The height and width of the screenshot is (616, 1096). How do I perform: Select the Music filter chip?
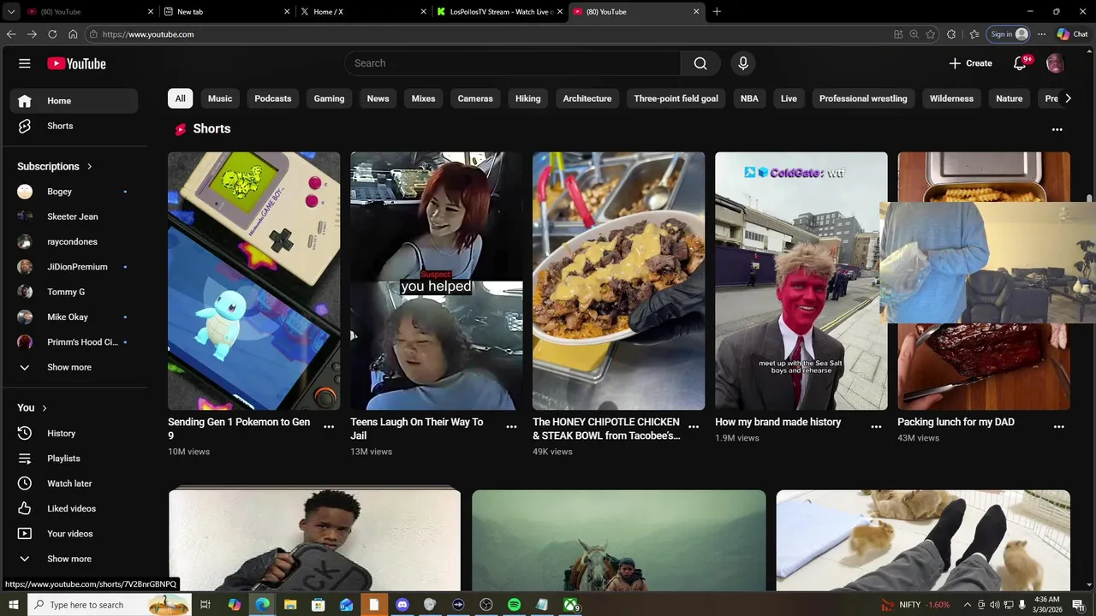220,98
